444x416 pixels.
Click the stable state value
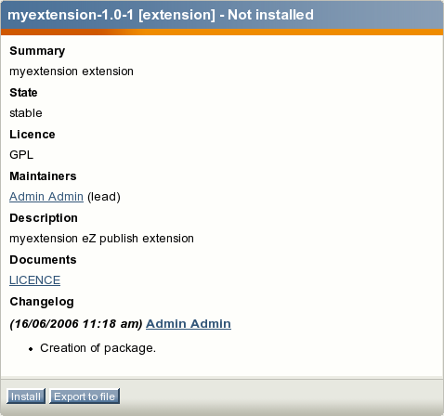pos(26,113)
